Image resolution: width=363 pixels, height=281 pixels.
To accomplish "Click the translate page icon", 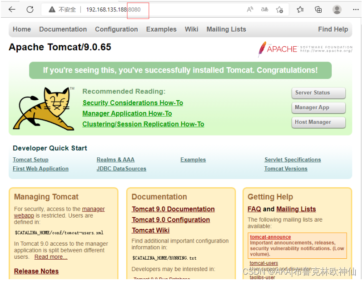I will (264, 10).
